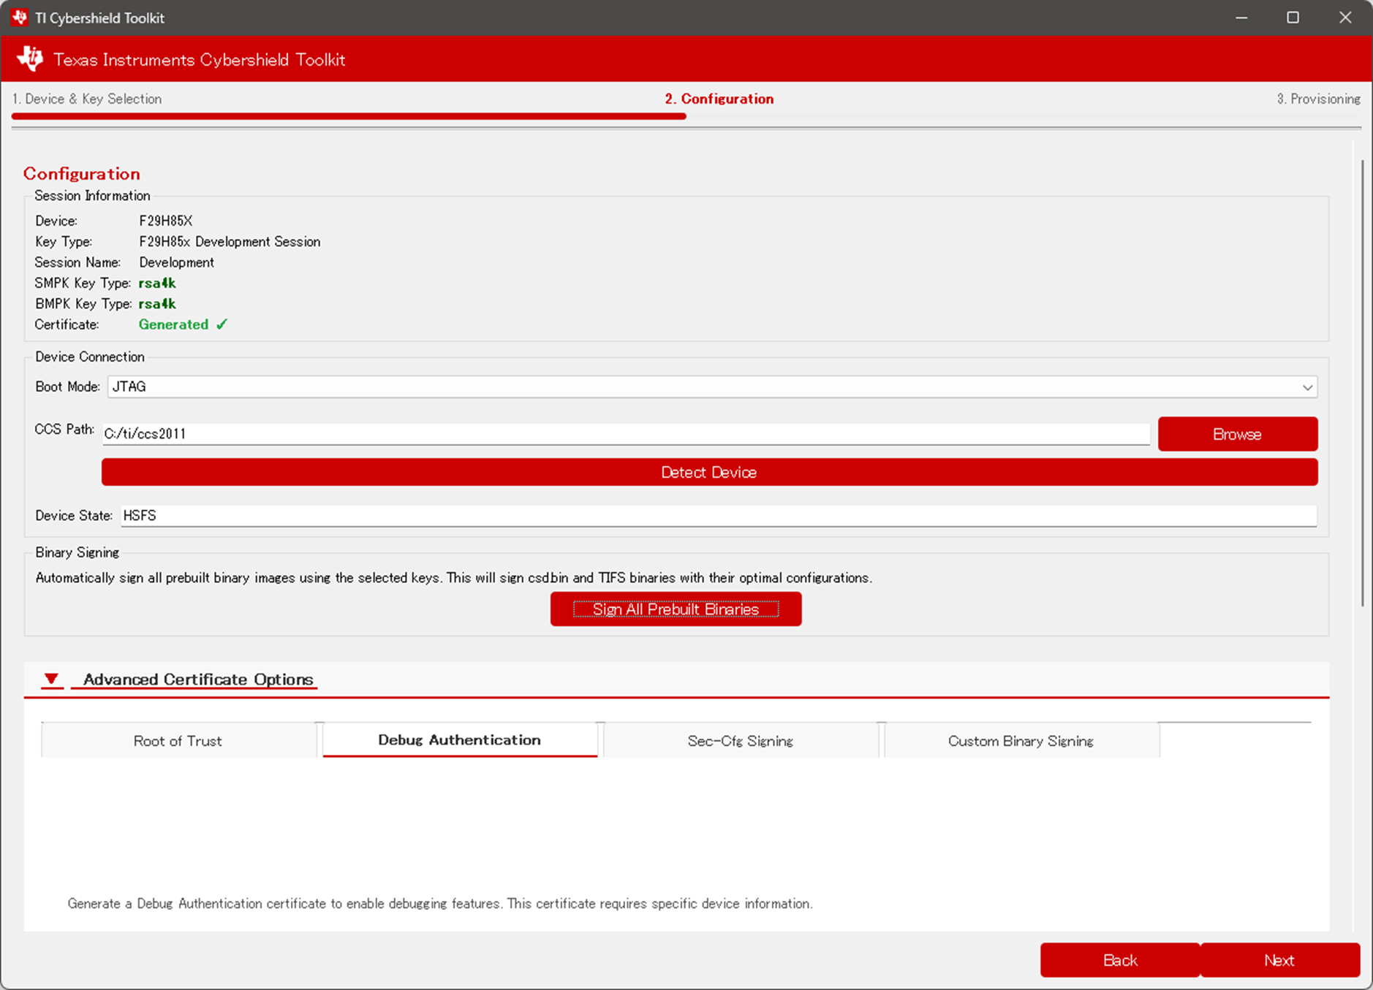
Task: Click the BMPK Key Type rsa4k value
Action: pos(157,303)
